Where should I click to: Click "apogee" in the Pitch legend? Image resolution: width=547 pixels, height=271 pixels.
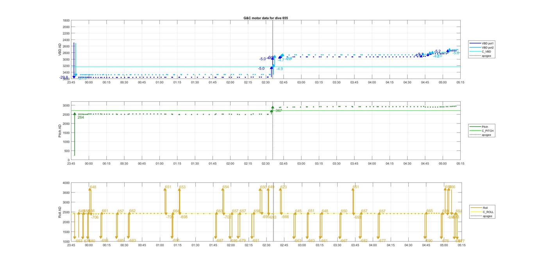pos(486,135)
